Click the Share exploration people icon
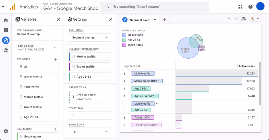Viewport: 269px width, 140px height. tap(244, 19)
